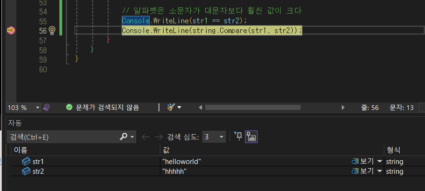Open the 보기 visualizer for str2
Screen dimensions: 425x191
coord(363,171)
